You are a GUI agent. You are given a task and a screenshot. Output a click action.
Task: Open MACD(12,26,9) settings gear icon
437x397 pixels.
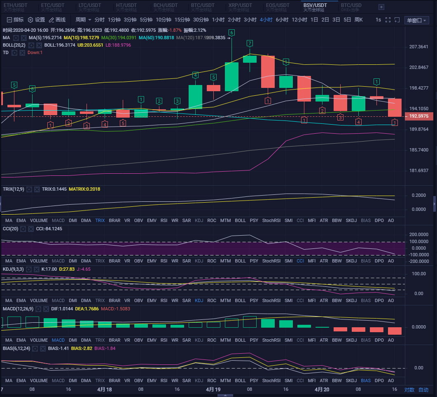point(38,309)
